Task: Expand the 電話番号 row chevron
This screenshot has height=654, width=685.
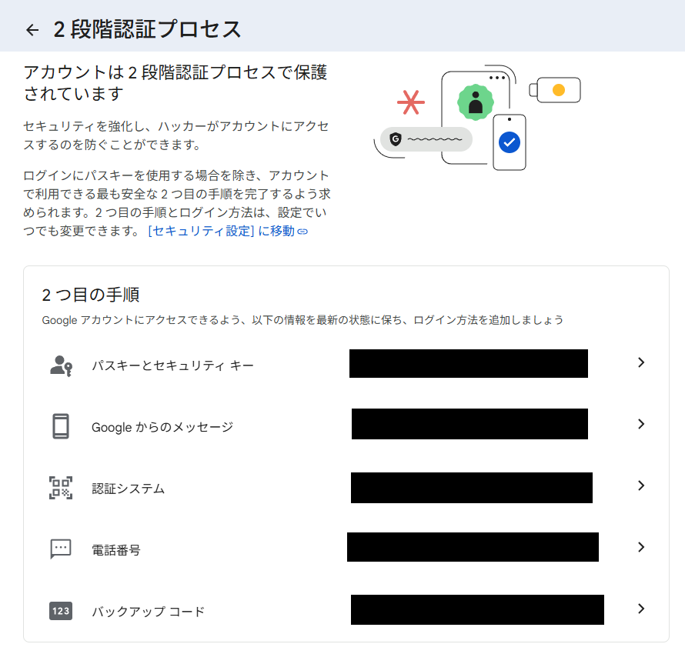Action: [641, 547]
